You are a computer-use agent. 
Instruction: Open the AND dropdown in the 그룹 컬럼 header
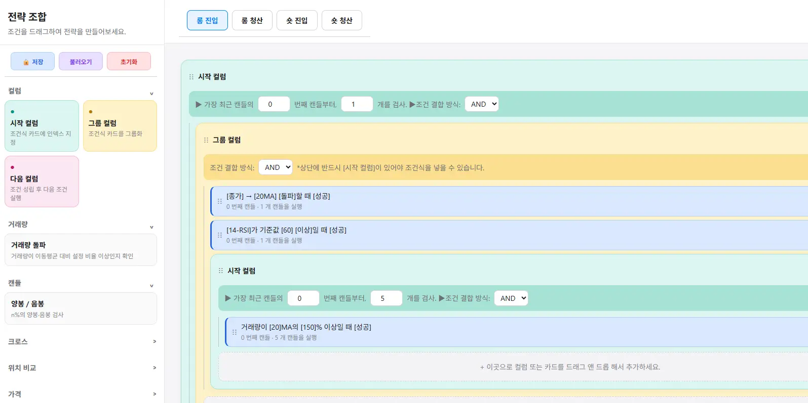tap(276, 167)
